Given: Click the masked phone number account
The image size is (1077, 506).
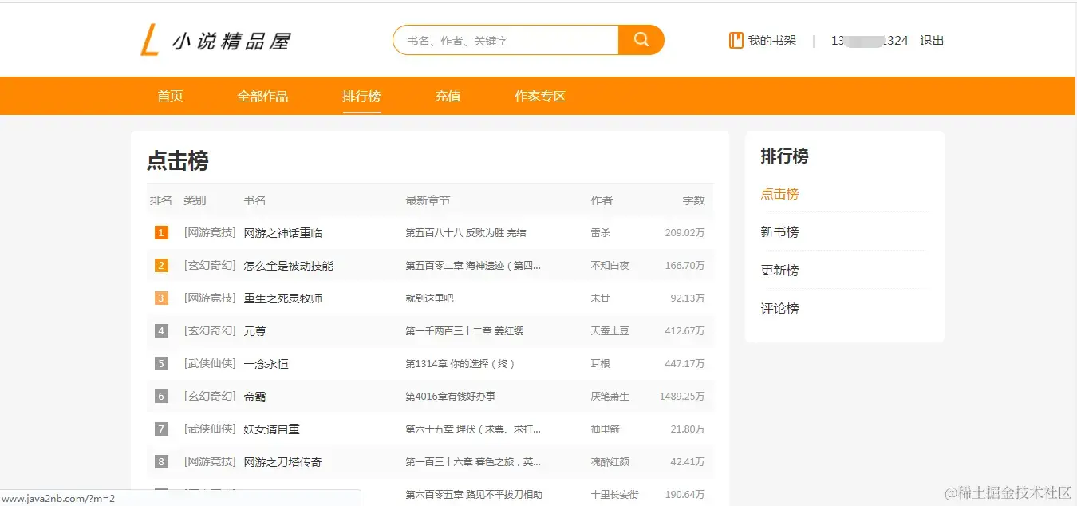Looking at the screenshot, I should tap(870, 40).
